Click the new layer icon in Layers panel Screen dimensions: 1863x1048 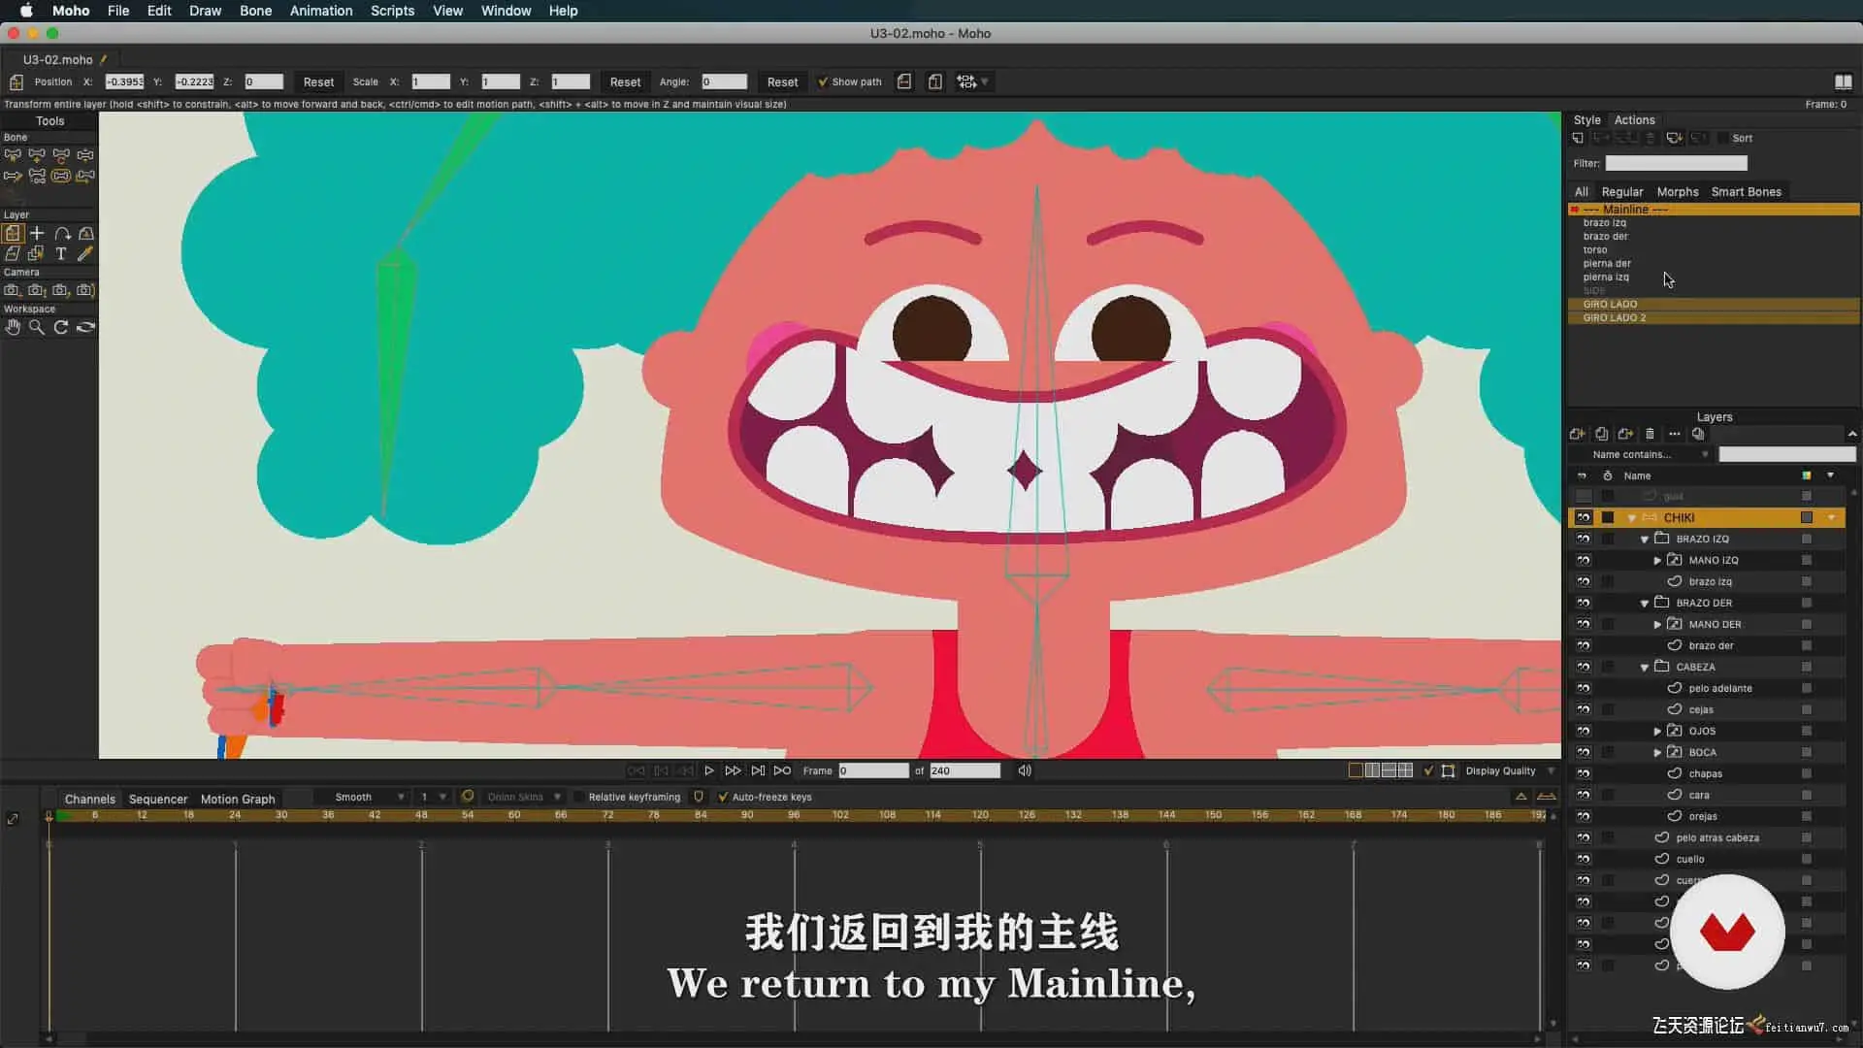tap(1578, 434)
